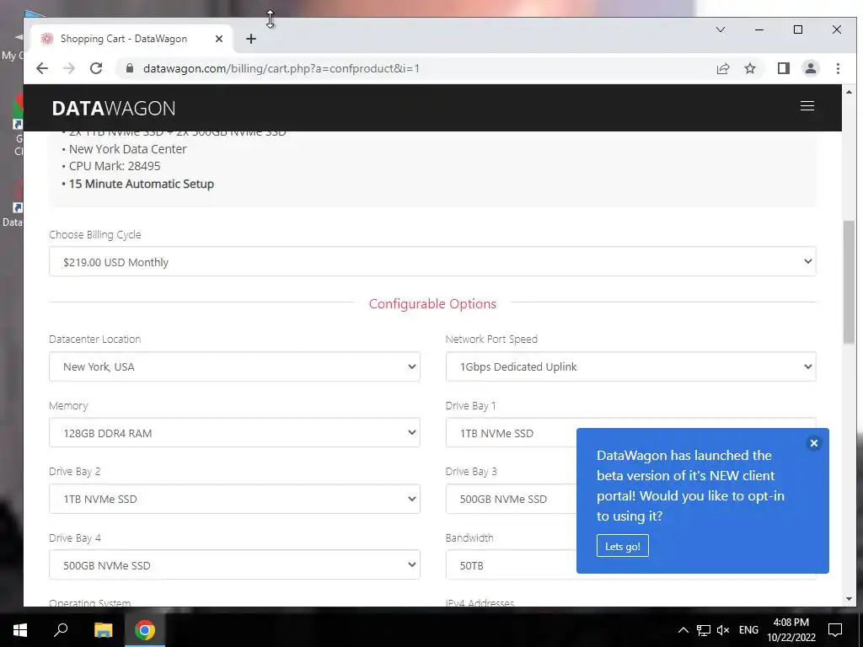Open File Explorer from taskbar
Image resolution: width=863 pixels, height=647 pixels.
(103, 630)
